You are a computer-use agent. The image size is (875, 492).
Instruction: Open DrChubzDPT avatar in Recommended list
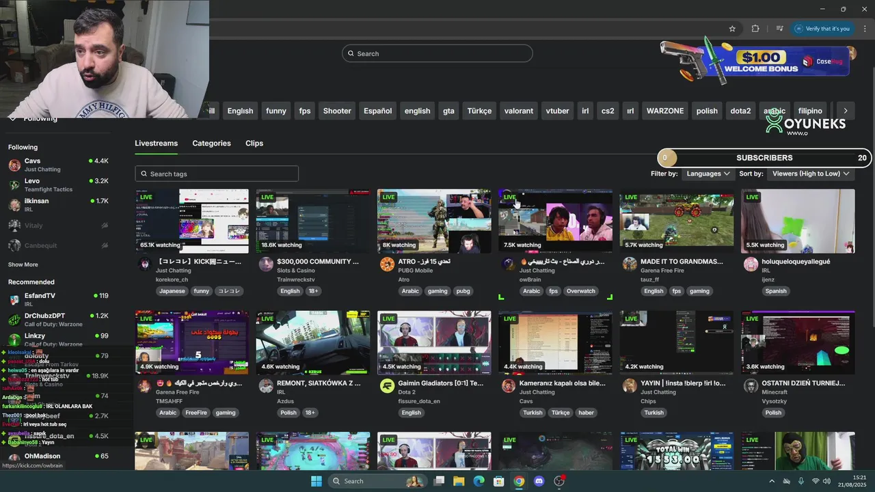[14, 320]
